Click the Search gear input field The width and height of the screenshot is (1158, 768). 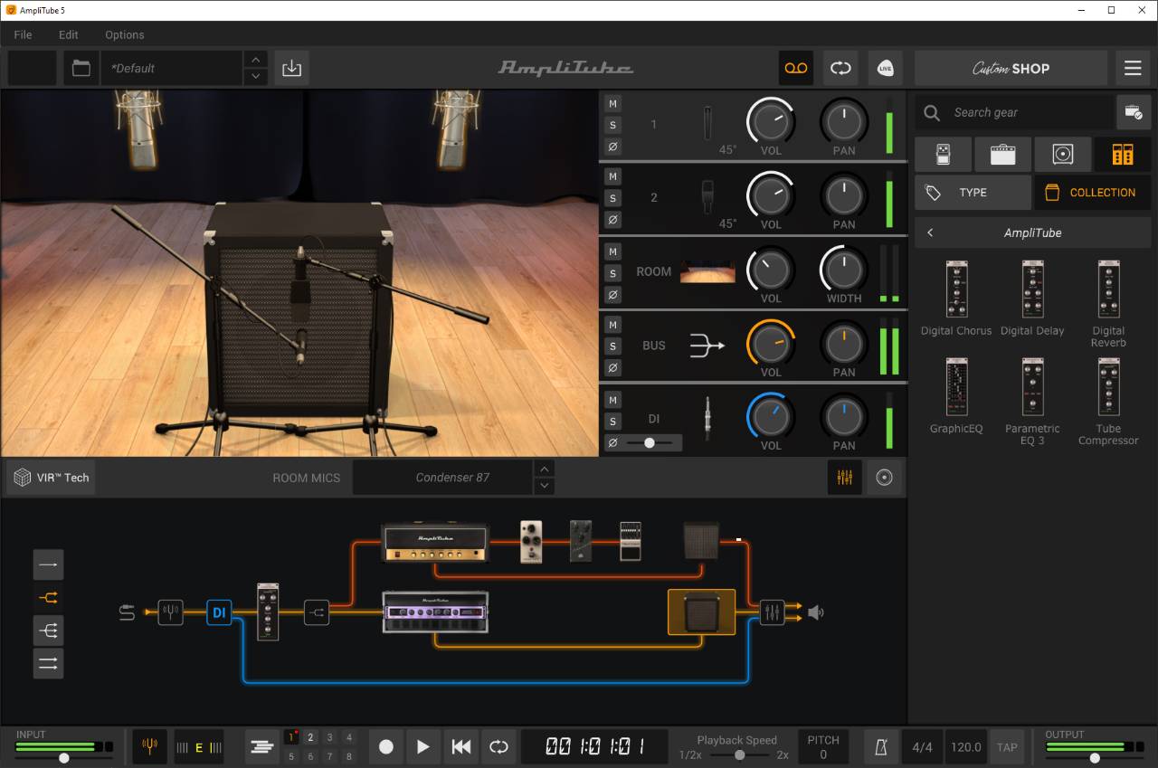[x=1013, y=112]
